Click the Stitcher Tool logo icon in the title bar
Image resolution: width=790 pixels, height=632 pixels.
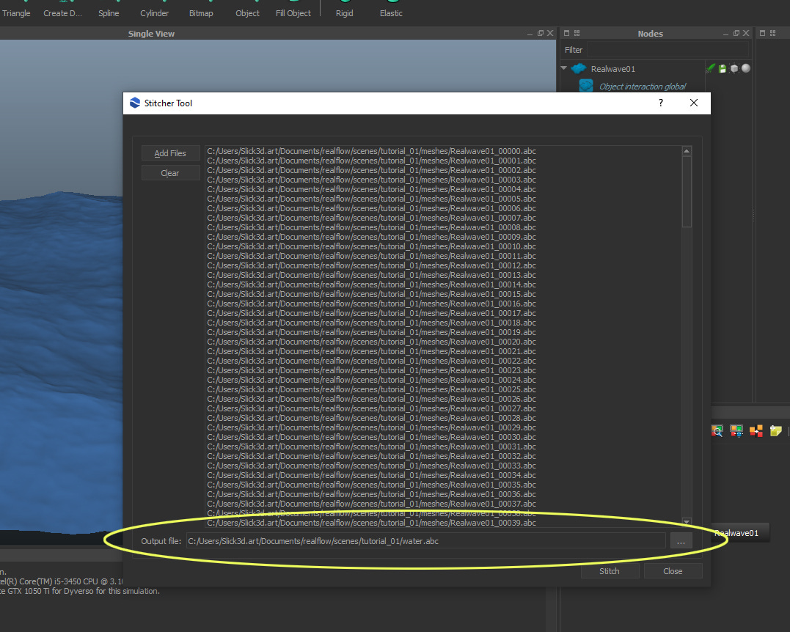coord(134,103)
